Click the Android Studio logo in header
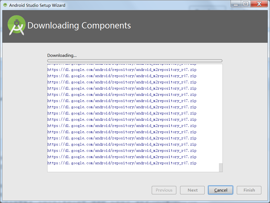Image resolution: width=270 pixels, height=203 pixels. click(16, 25)
